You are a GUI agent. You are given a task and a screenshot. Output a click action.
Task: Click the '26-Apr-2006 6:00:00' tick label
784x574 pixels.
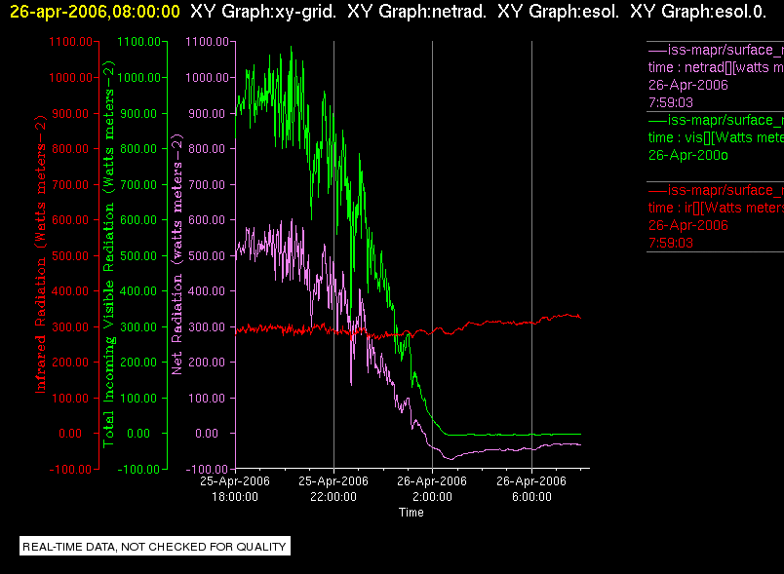coord(531,489)
